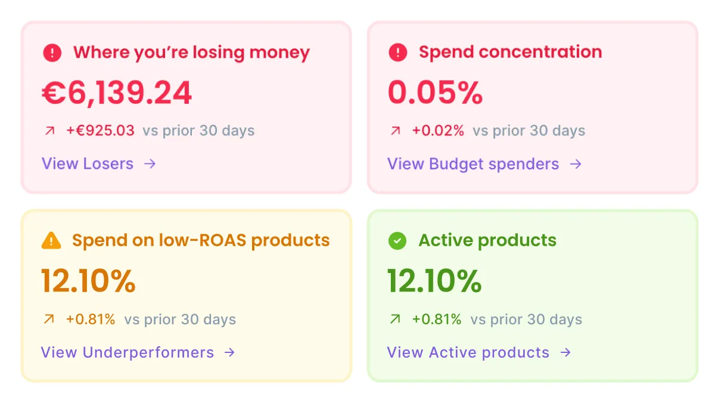This screenshot has width=718, height=403.
Task: Click the orange trend arrow next to +0.81%
Action: point(49,320)
